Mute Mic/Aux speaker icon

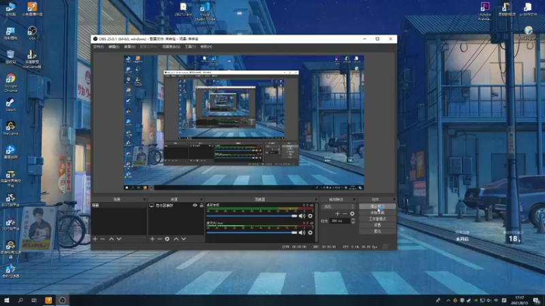pos(302,233)
